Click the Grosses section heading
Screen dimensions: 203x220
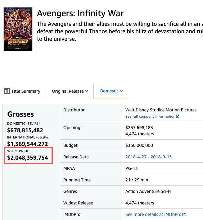(x=20, y=114)
